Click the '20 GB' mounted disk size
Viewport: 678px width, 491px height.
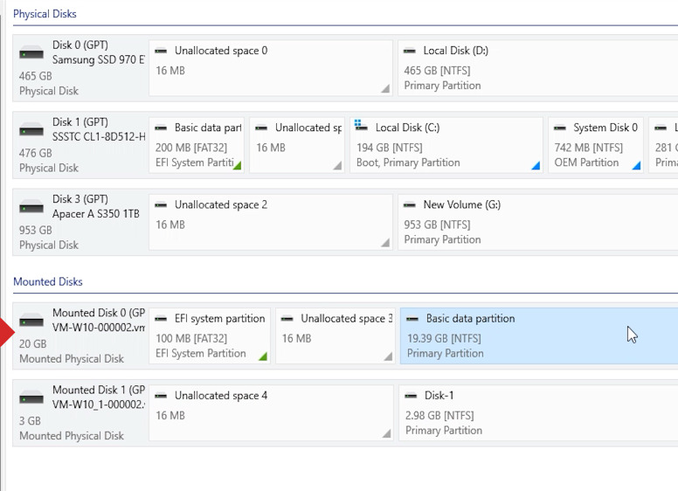click(33, 344)
